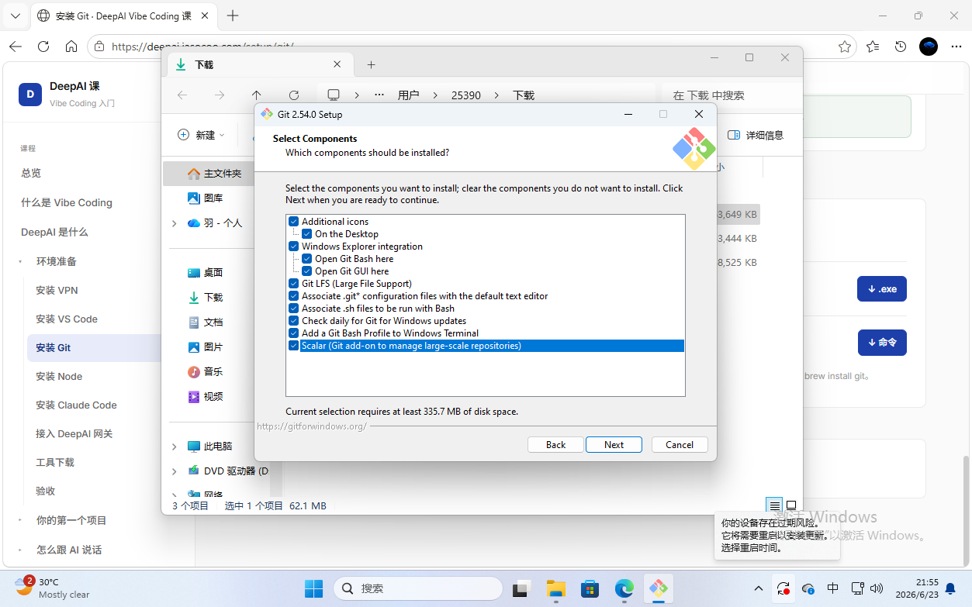The width and height of the screenshot is (972, 607).
Task: Toggle the Additional icons checkbox
Action: [294, 222]
